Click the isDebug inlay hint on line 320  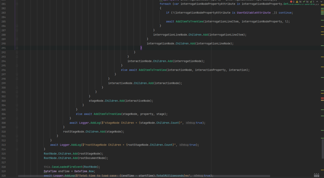198,176
